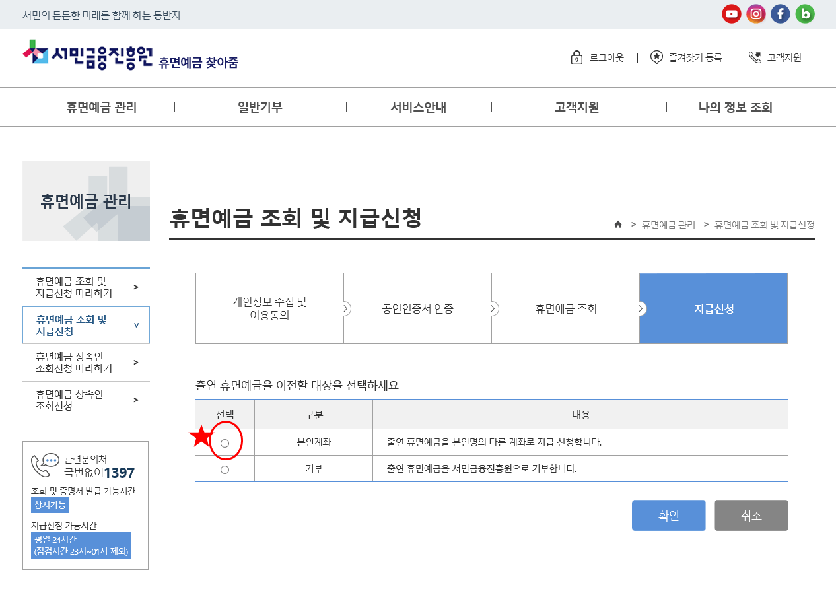836x593 pixels.
Task: Expand 휴면예금 조회 및 지급신청 따라하기 in sidebar
Action: pos(86,286)
